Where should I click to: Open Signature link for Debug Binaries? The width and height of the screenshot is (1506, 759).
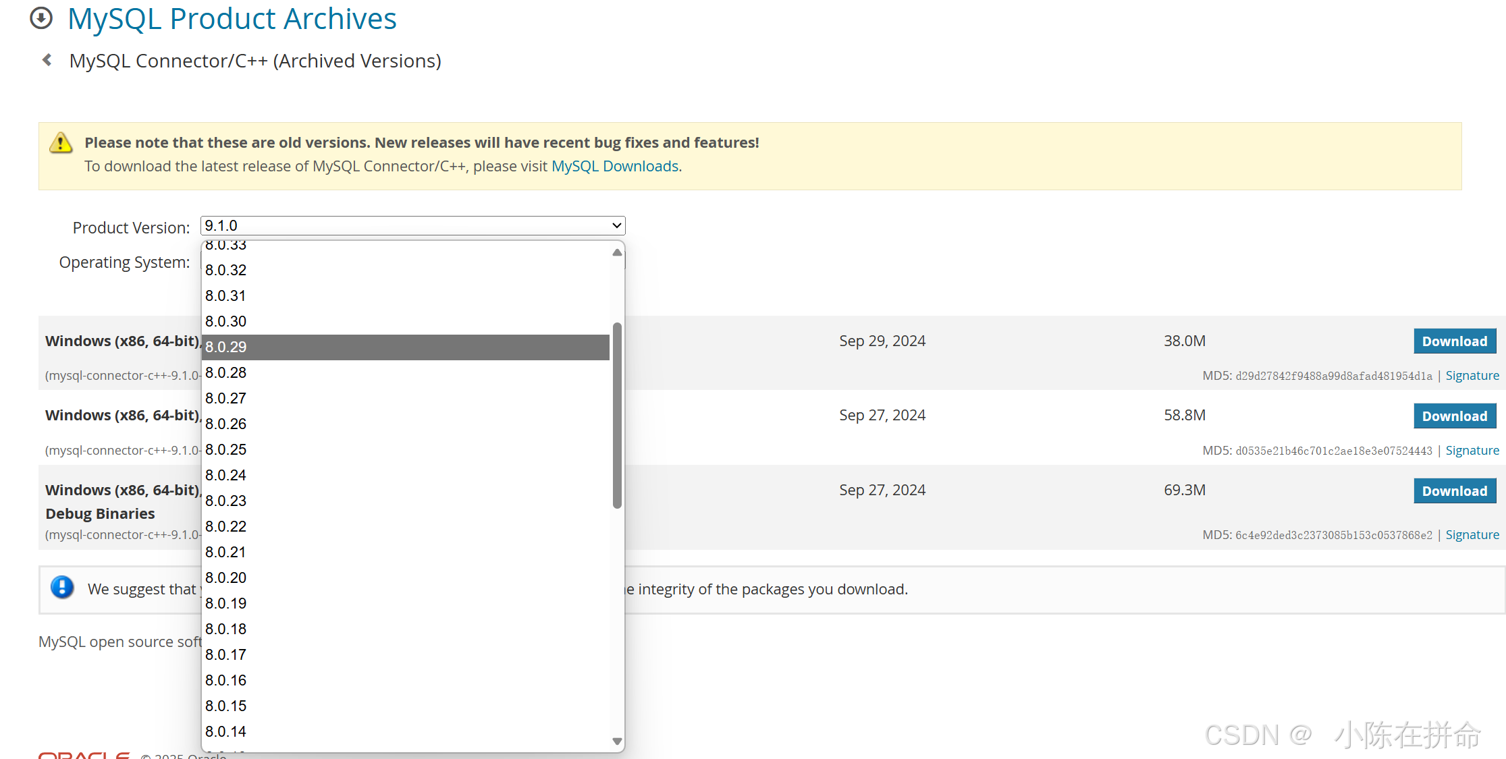click(x=1472, y=535)
